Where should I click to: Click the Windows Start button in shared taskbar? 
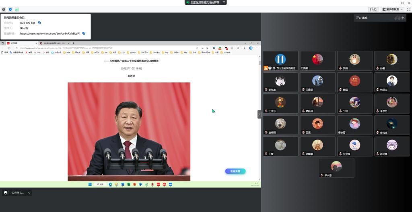[90, 184]
